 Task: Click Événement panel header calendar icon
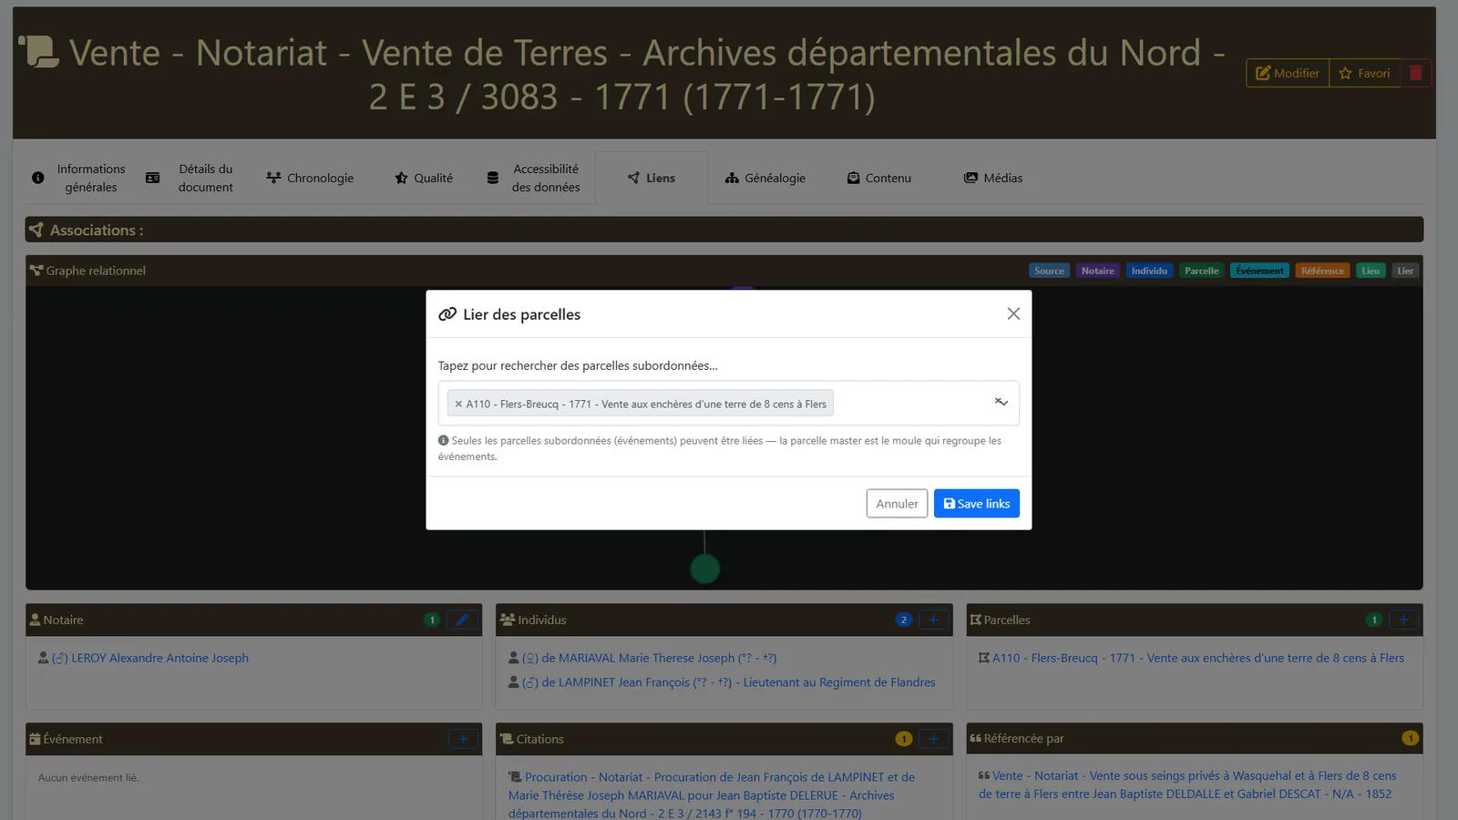(35, 739)
